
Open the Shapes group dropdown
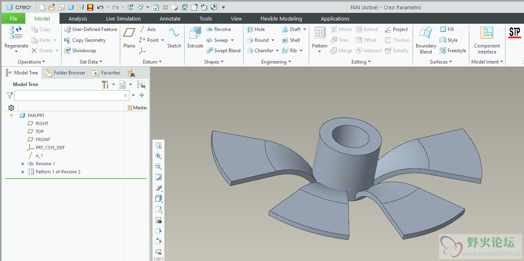[214, 62]
